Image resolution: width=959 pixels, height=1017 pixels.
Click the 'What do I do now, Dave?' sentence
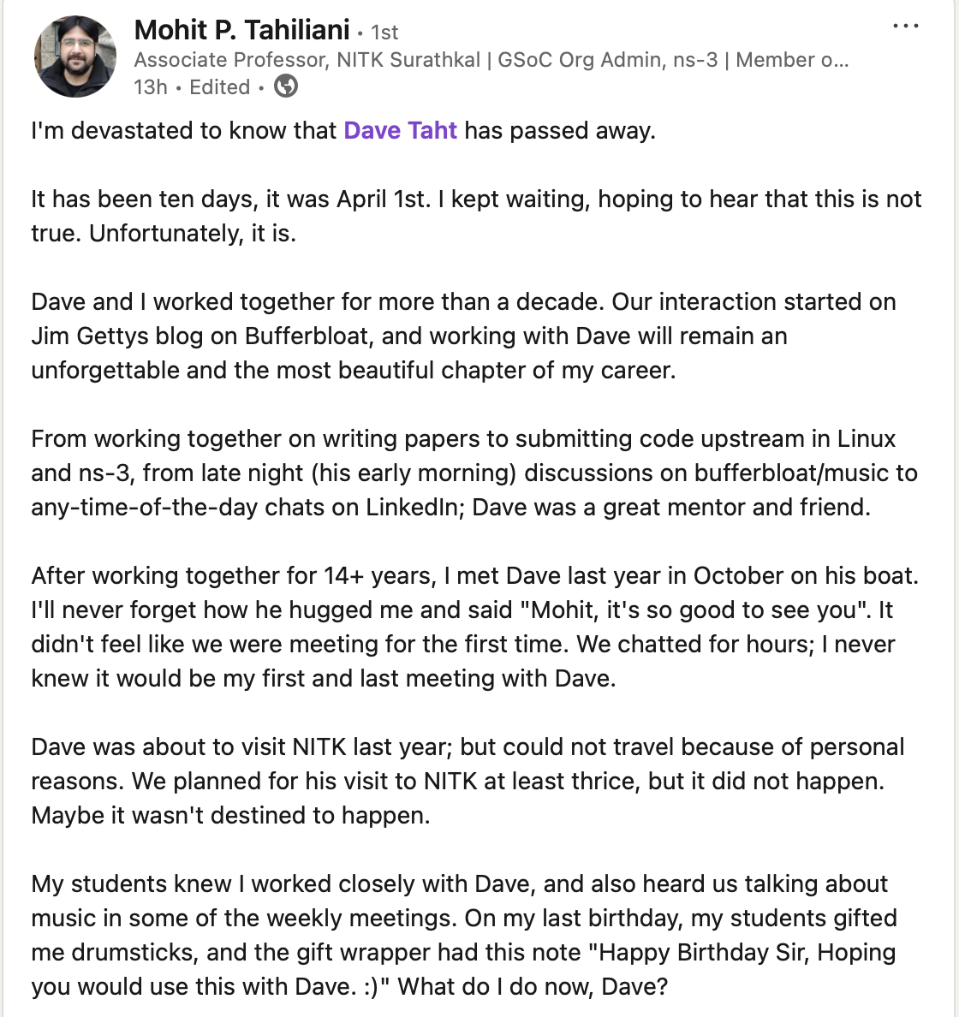533,986
